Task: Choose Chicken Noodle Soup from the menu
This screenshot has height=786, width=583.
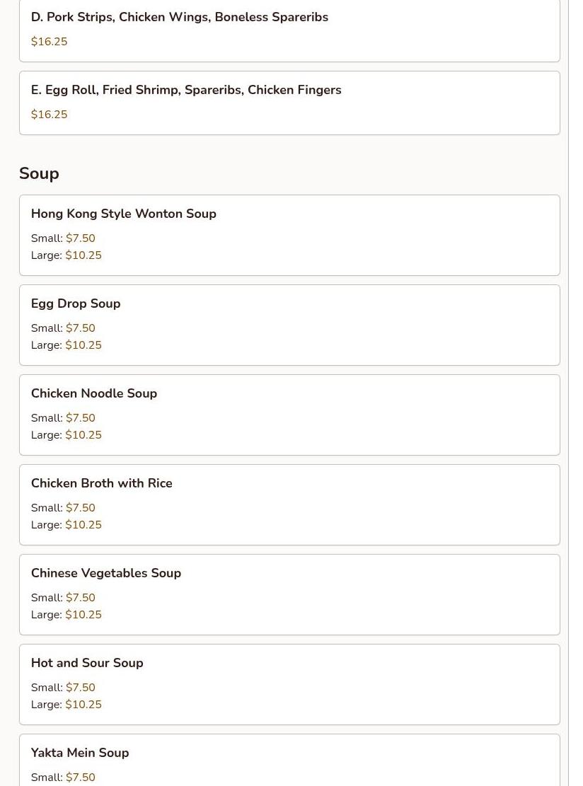Action: pos(289,415)
